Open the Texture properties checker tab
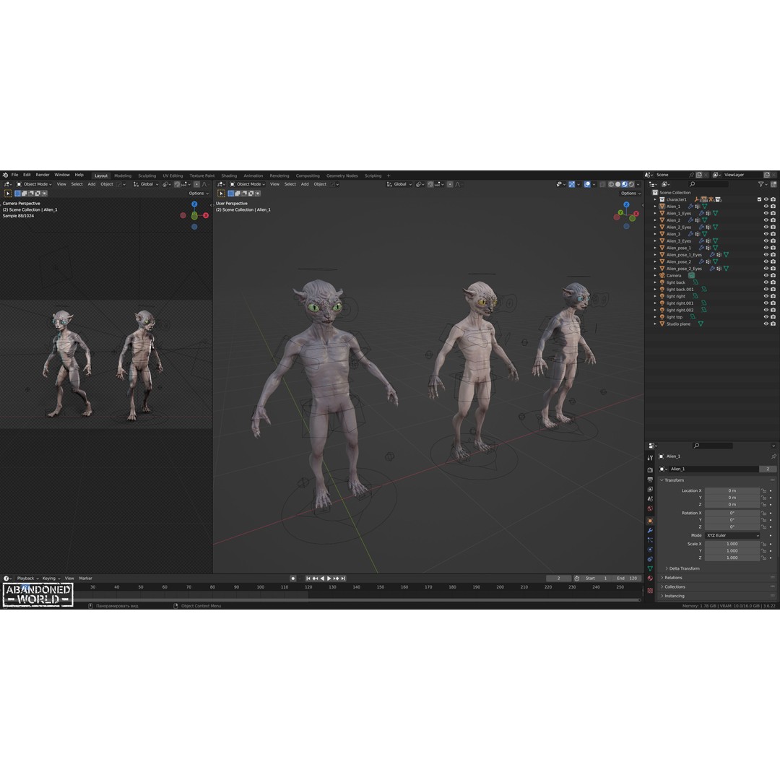This screenshot has width=780, height=780. 650,591
